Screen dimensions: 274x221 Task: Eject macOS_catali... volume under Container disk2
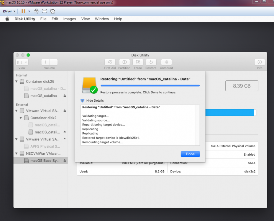pos(65,132)
